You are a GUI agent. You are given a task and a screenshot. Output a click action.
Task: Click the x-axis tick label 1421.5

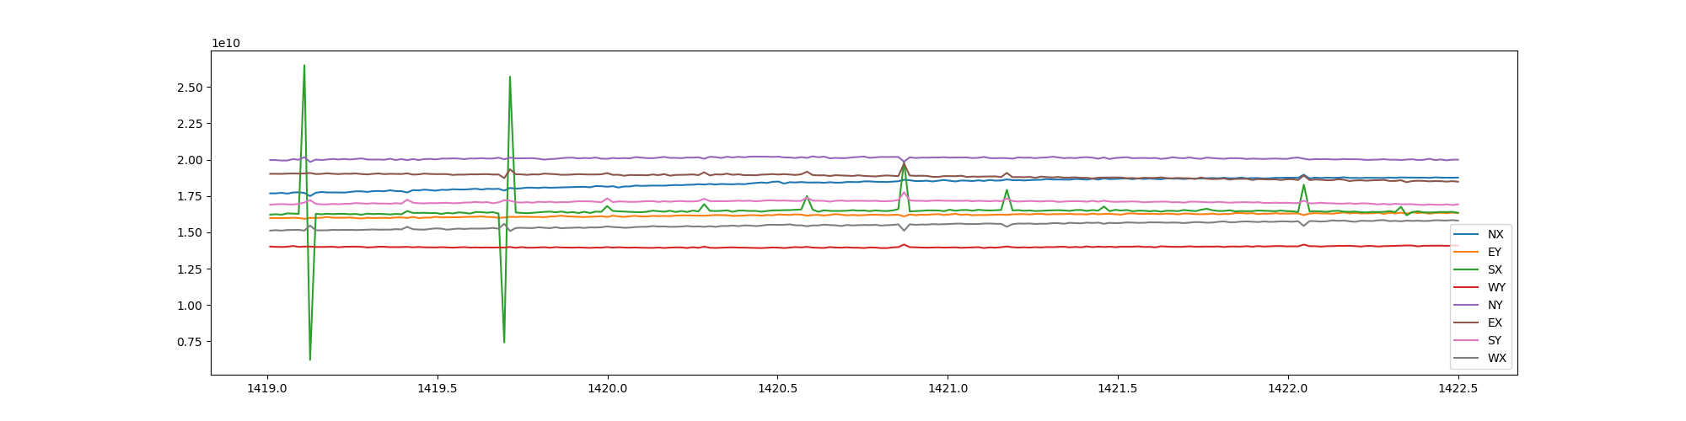tap(1118, 389)
